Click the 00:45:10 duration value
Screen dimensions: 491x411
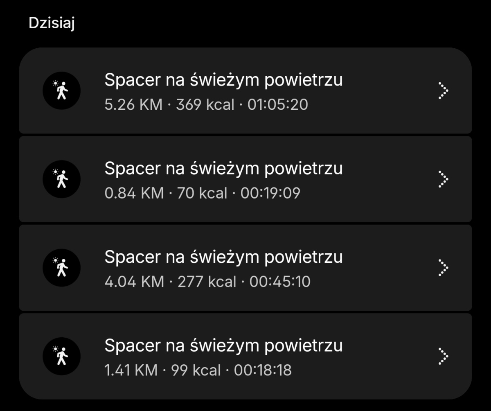coord(280,281)
